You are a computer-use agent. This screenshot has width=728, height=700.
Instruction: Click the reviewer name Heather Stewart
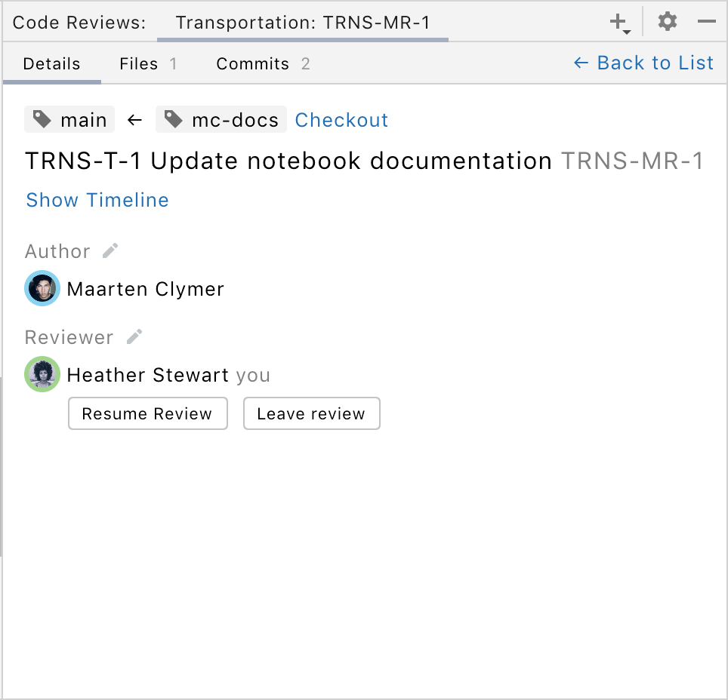[x=148, y=375]
